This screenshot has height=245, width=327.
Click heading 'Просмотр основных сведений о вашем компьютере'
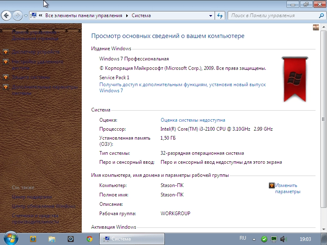point(168,36)
